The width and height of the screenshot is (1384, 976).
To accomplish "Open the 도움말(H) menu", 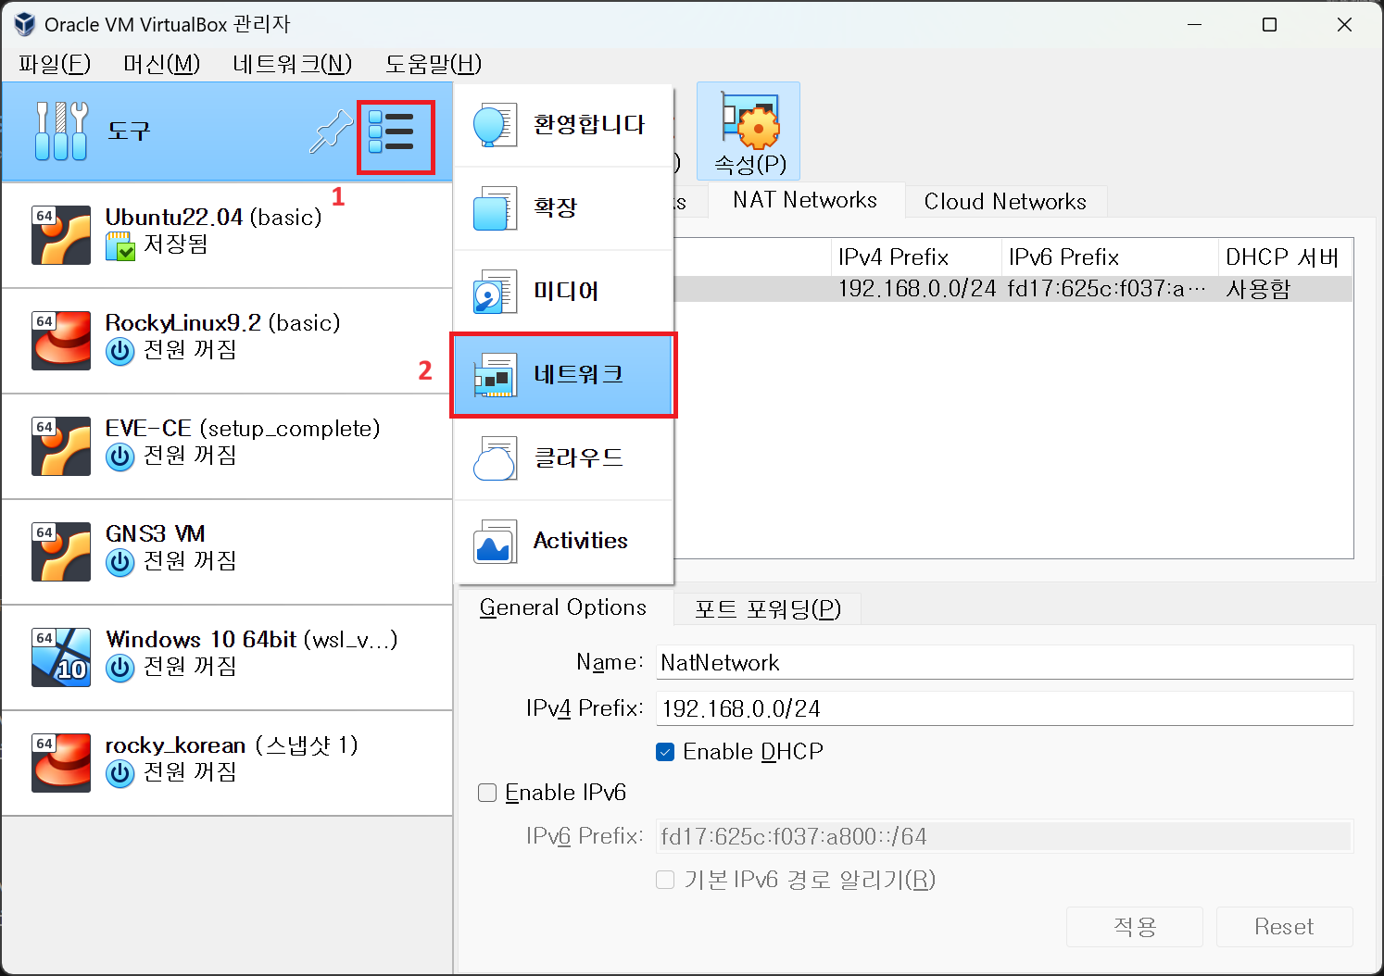I will click(434, 64).
